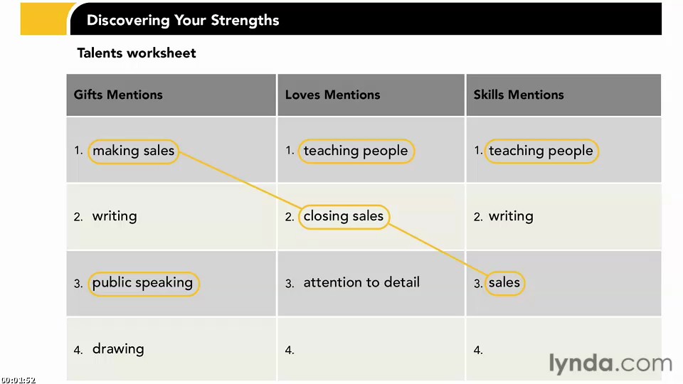Click the video timestamp 00:01:52
The image size is (683, 384).
(x=18, y=380)
